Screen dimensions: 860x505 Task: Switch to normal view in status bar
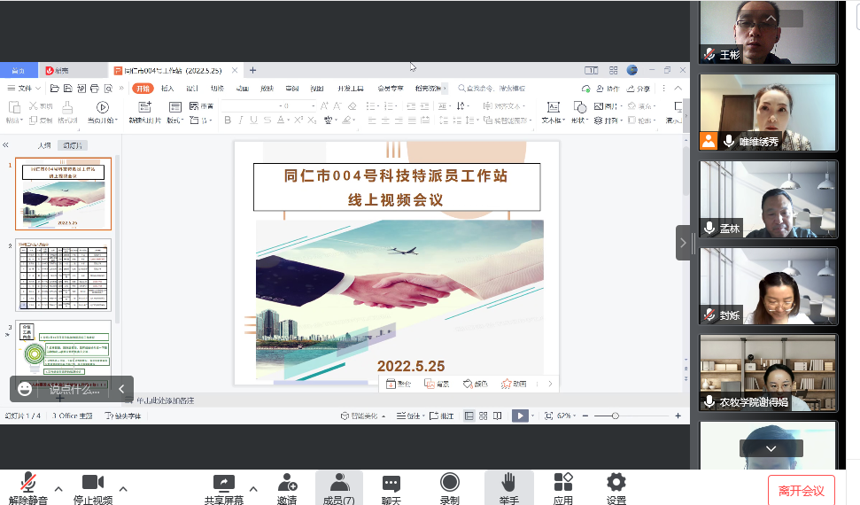469,416
